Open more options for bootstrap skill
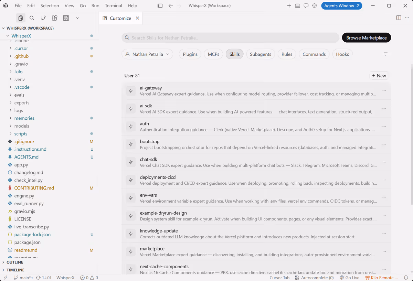 tap(384, 144)
